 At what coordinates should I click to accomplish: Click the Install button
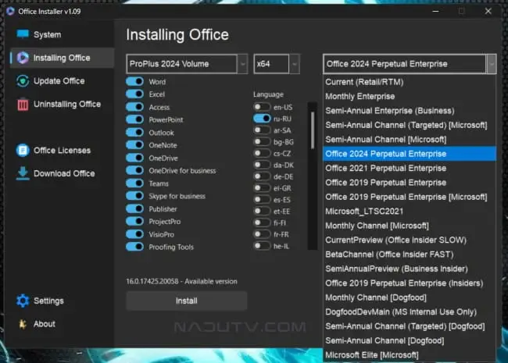[187, 301]
